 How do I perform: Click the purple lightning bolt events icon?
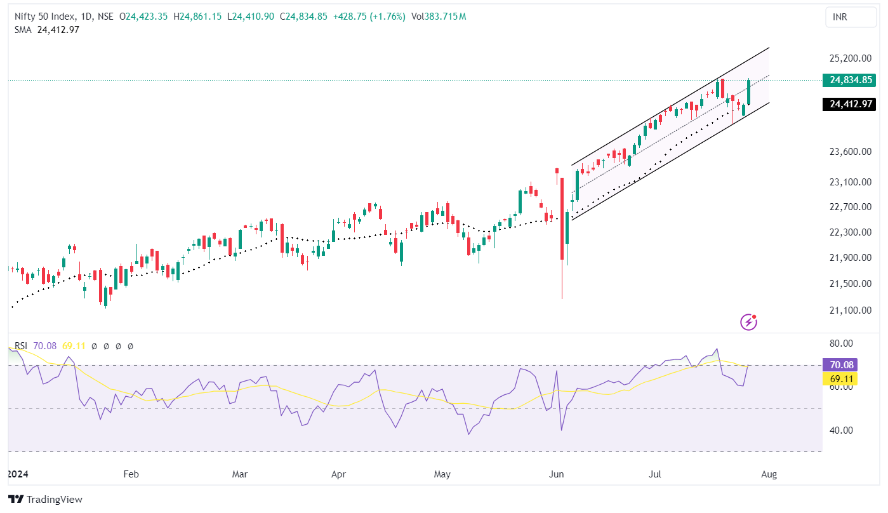coord(749,322)
